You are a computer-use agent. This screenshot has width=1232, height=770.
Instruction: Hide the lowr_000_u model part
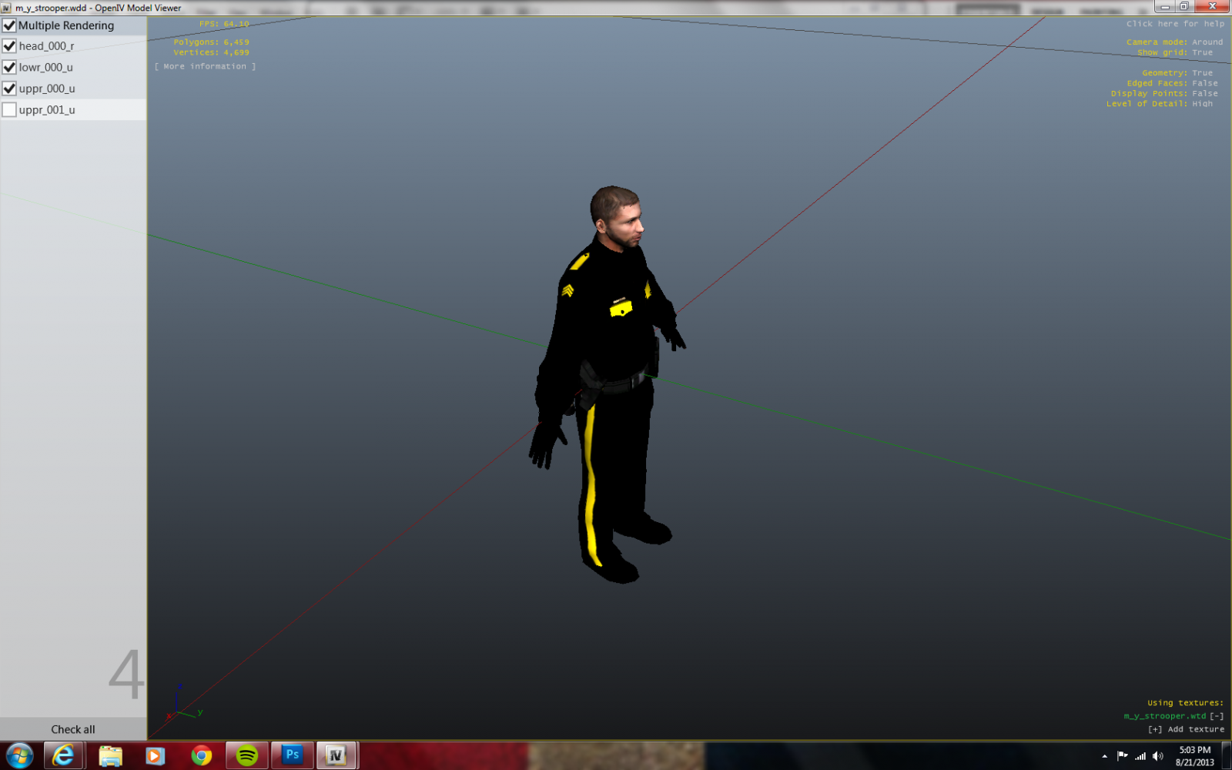coord(10,68)
